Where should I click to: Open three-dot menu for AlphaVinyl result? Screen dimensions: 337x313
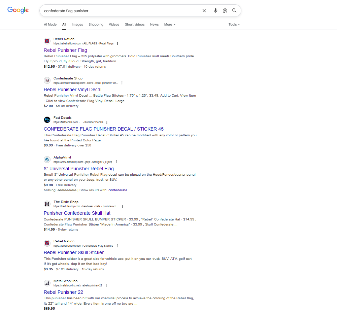(116, 162)
